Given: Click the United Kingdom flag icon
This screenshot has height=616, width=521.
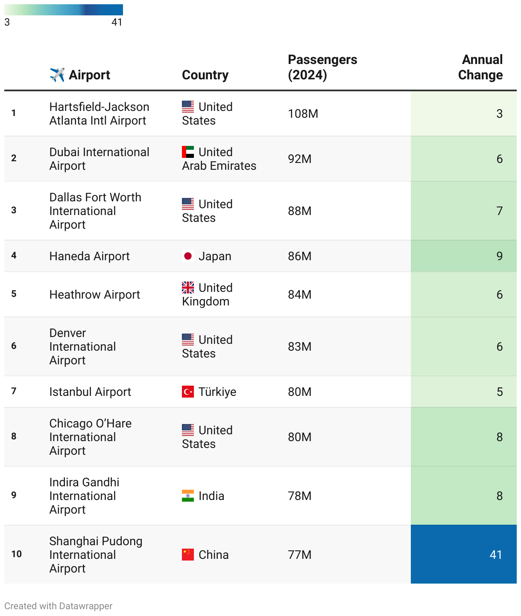Looking at the screenshot, I should point(188,288).
